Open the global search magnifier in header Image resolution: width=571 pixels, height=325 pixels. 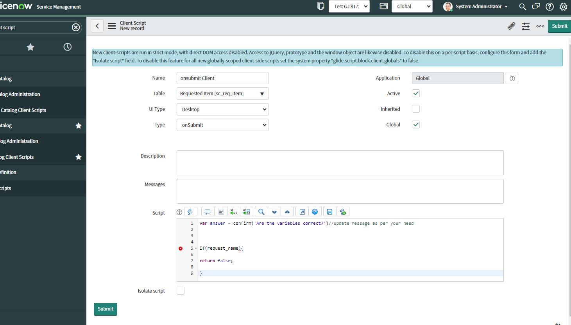click(522, 7)
